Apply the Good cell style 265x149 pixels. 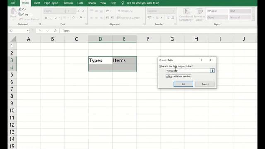(x=217, y=17)
